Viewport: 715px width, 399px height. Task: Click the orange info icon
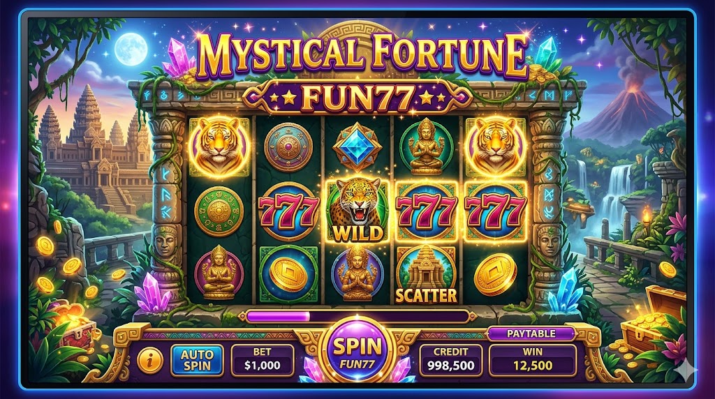click(x=150, y=360)
